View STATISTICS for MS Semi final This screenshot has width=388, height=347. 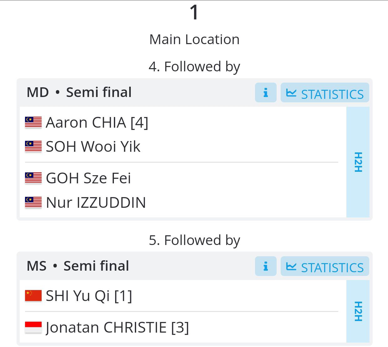[x=325, y=266]
